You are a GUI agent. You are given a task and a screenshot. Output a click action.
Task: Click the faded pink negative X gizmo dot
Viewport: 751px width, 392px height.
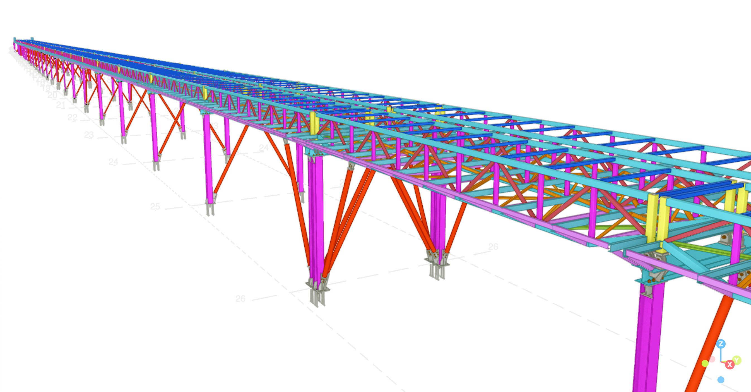coord(712,359)
